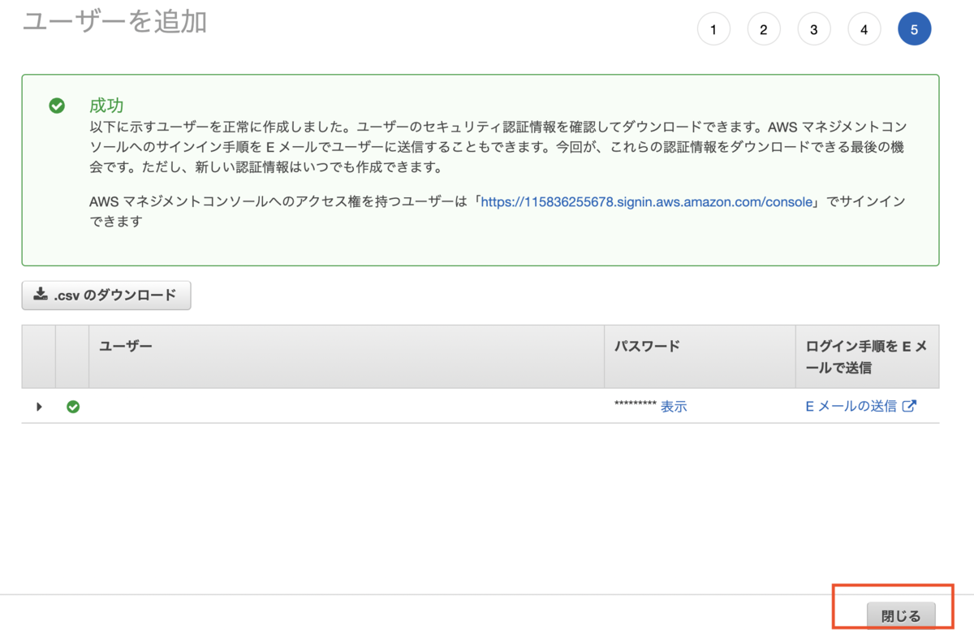974x630 pixels.
Task: Click the external link icon beside Eメールの送信
Action: coord(910,406)
